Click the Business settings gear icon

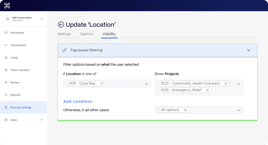(6, 107)
